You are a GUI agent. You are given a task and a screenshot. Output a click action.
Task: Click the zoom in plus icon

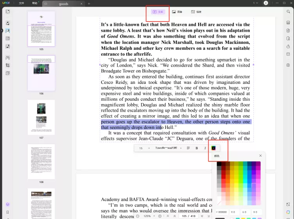click(160, 216)
